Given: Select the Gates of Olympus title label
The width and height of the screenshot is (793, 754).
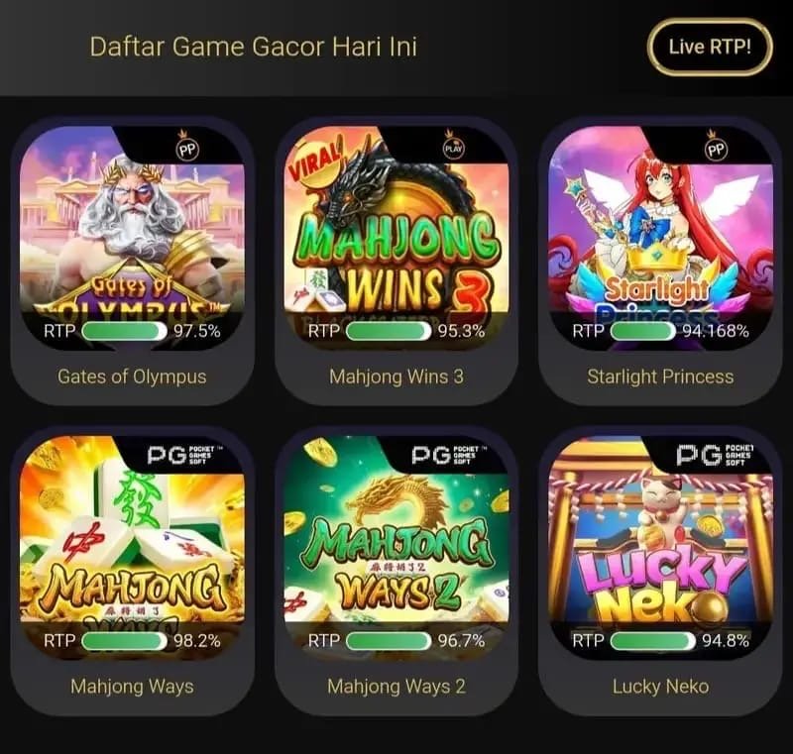Looking at the screenshot, I should pos(132,377).
